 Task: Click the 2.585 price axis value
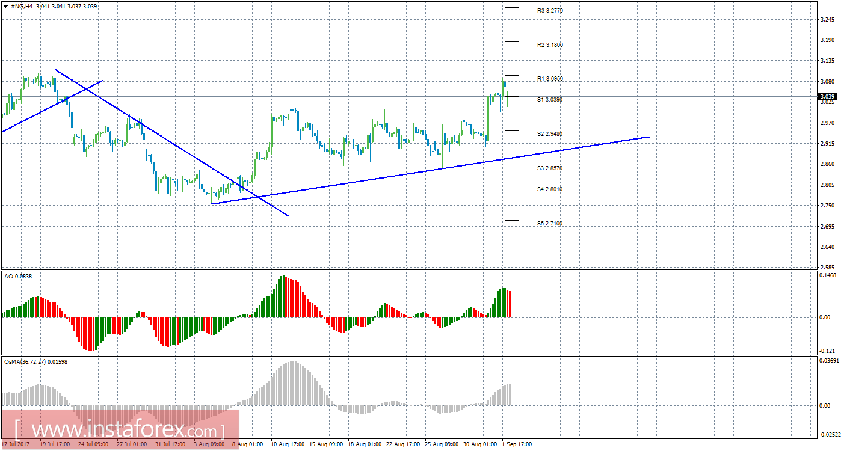tap(827, 268)
